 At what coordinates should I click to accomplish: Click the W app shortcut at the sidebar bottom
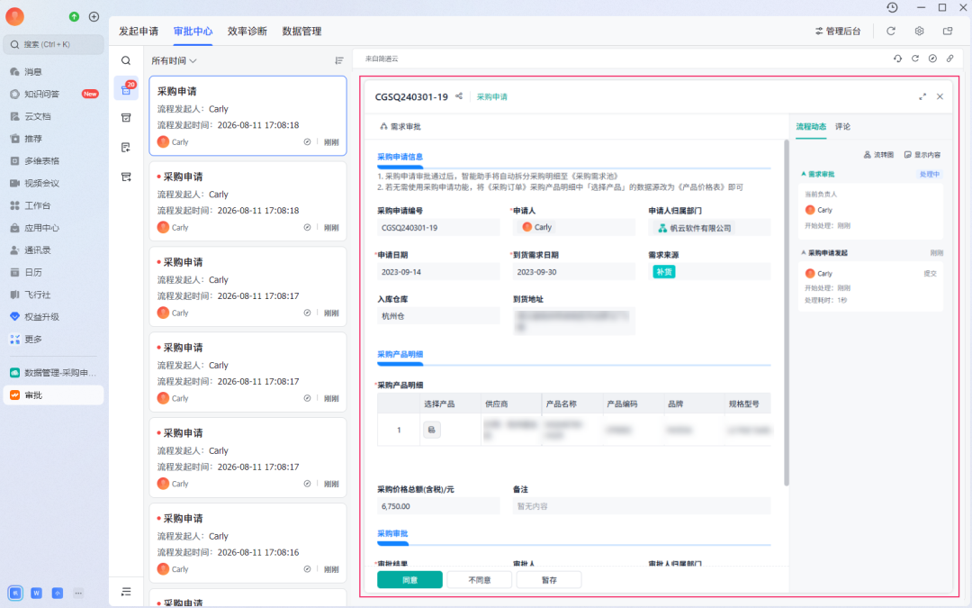37,593
